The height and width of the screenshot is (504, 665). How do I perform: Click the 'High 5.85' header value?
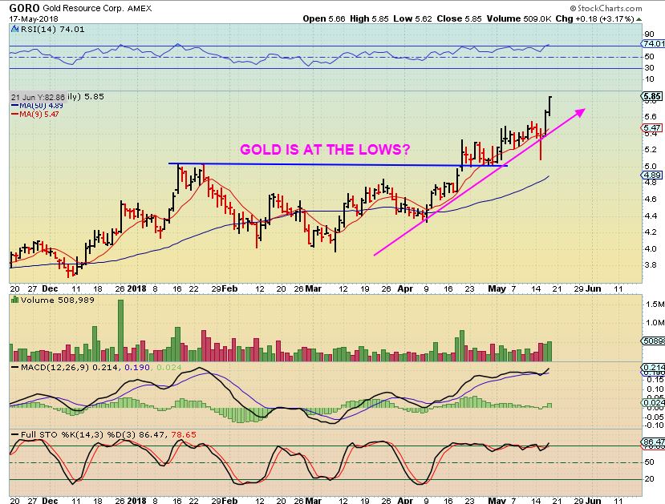[x=369, y=18]
